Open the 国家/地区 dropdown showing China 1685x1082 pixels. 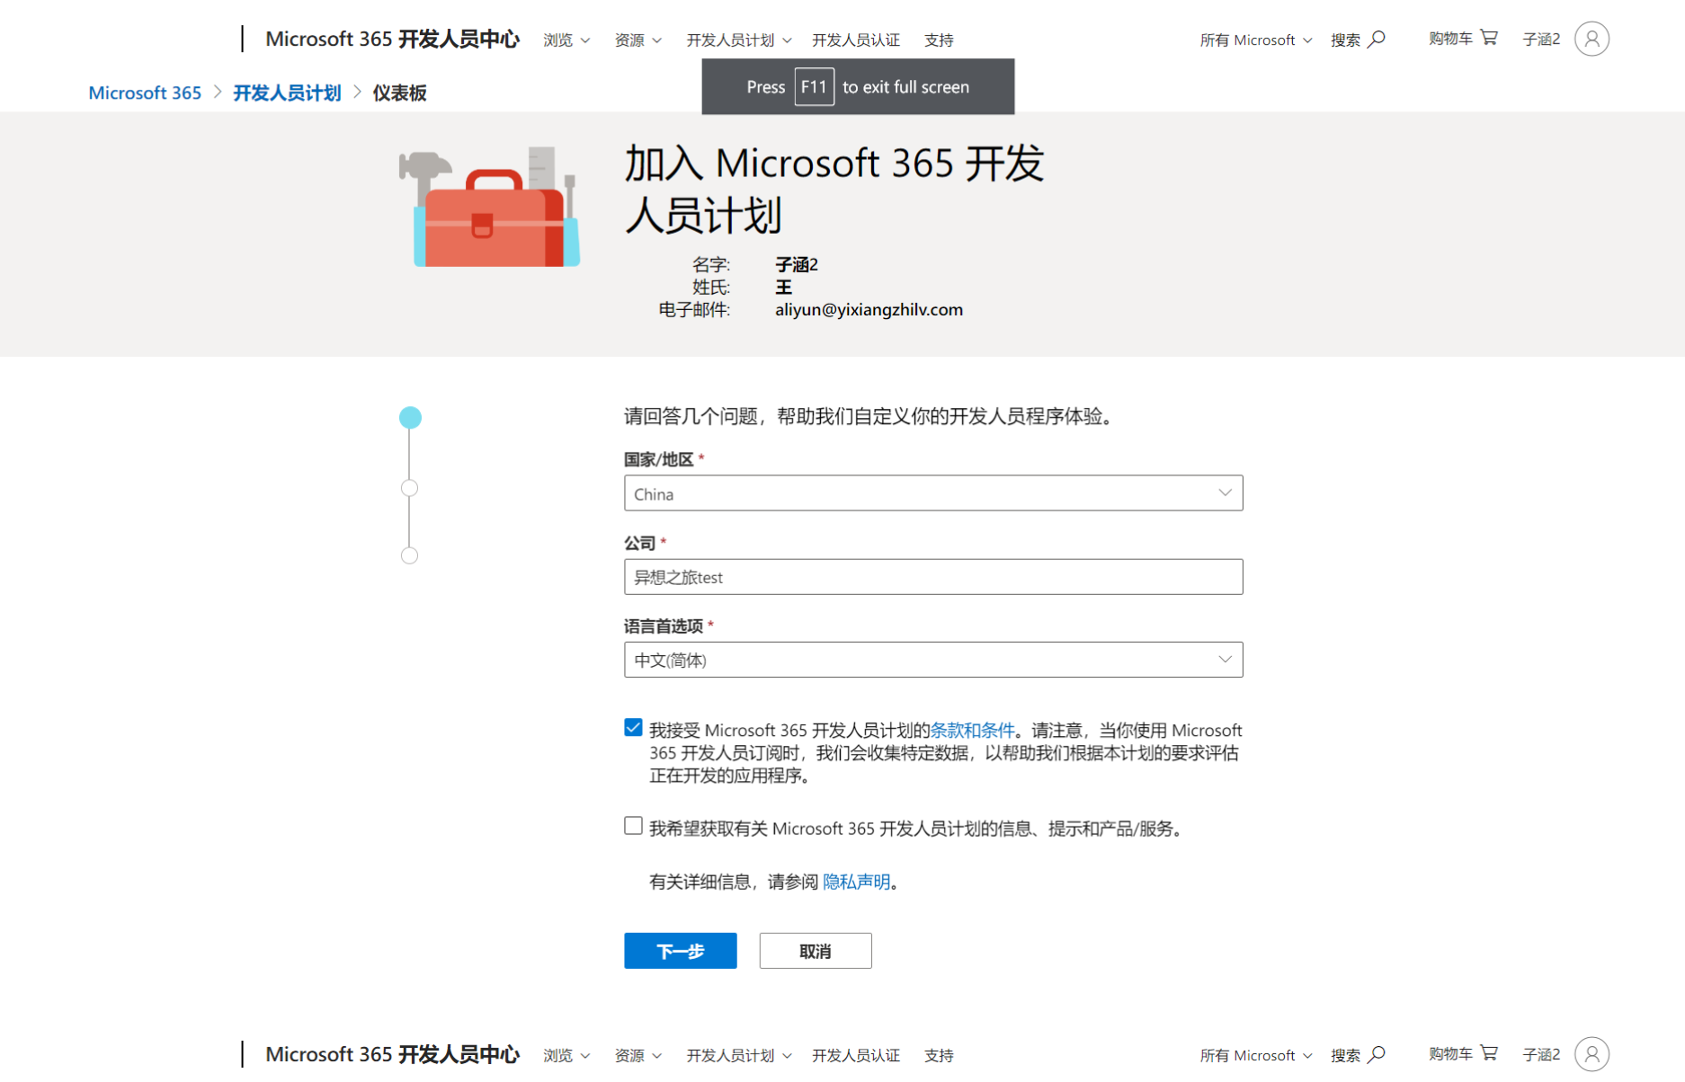click(933, 493)
